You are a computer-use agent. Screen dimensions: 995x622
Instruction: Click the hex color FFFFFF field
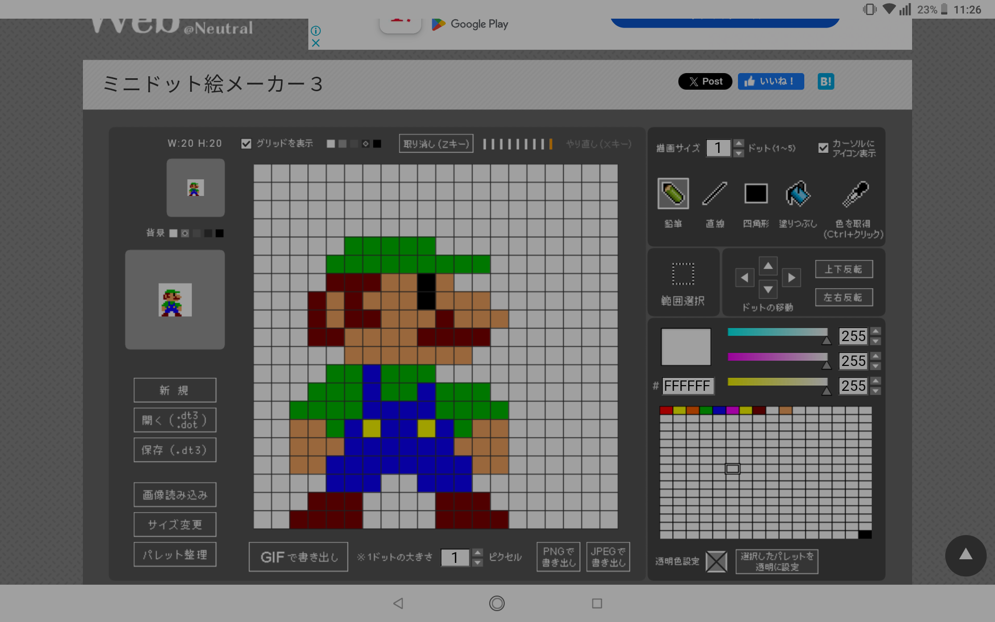pyautogui.click(x=688, y=386)
